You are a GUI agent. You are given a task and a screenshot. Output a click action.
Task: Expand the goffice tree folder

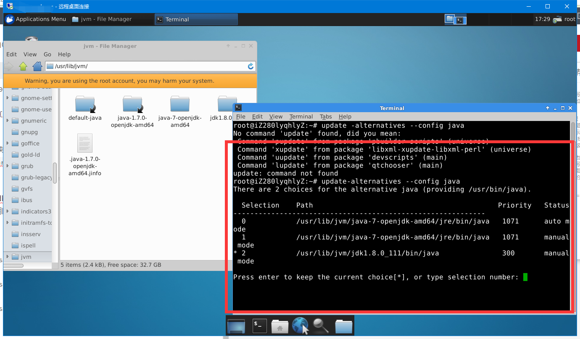(8, 143)
